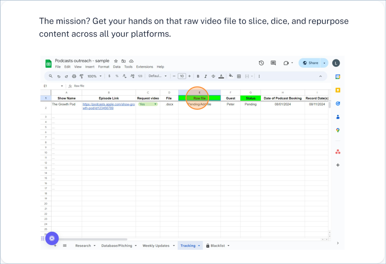Screen dimensions: 386x264
Task: Open the account avatar L
Action: 336,63
